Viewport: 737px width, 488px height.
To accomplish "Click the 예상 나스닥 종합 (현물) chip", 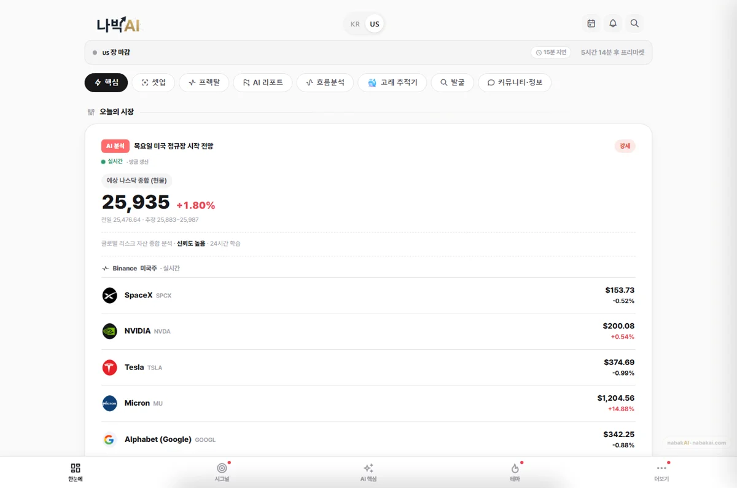I will point(136,181).
